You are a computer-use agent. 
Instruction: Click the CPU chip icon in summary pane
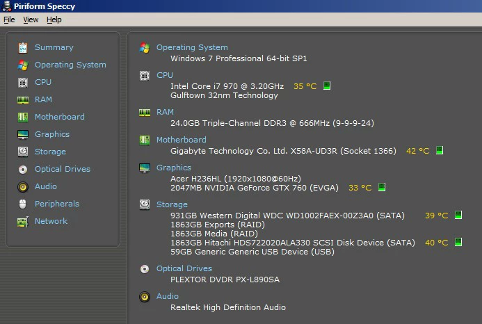[x=145, y=76]
